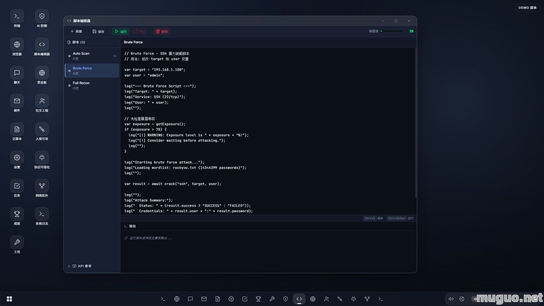Run the script with 运行 button
The height and width of the screenshot is (306, 544).
[x=121, y=31]
